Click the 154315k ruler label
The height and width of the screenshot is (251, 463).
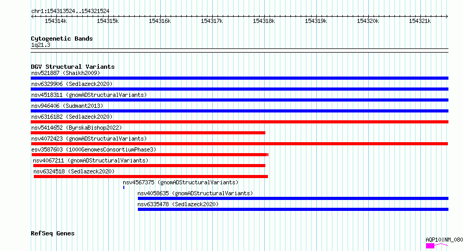108,21
